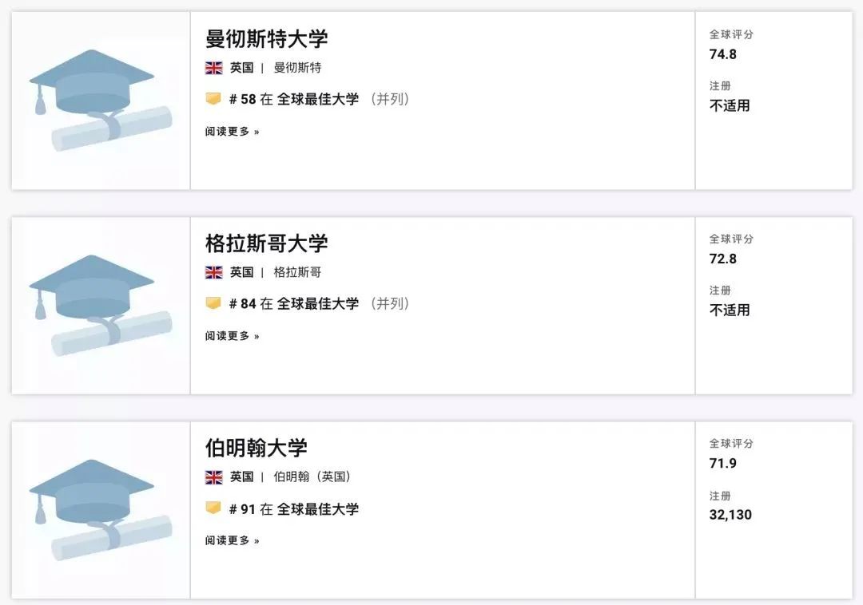The height and width of the screenshot is (605, 863).
Task: Click 阅读更多 link under 曼彻斯特大学
Action: [x=232, y=132]
